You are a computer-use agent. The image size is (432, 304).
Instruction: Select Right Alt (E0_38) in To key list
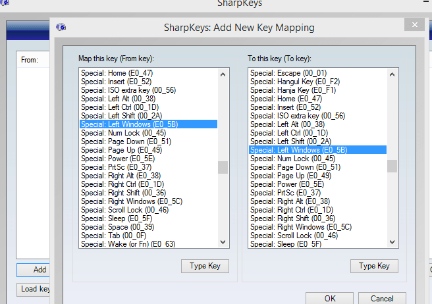[x=317, y=201]
